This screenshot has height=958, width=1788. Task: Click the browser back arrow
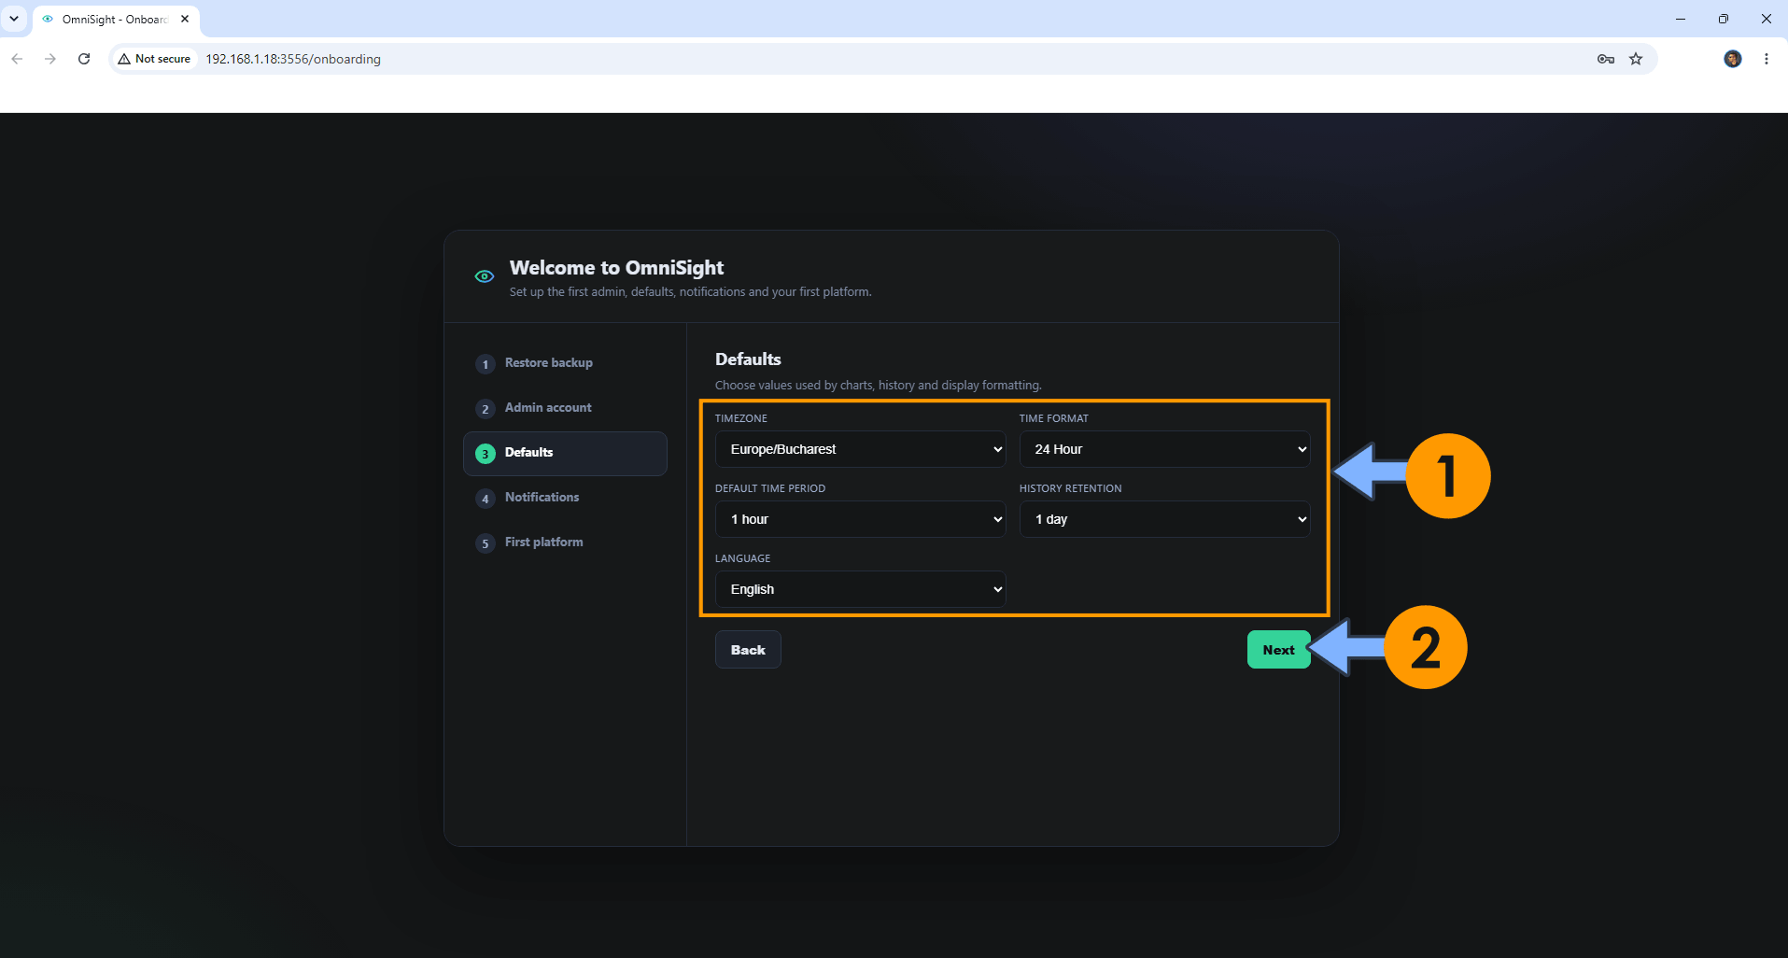pyautogui.click(x=17, y=59)
